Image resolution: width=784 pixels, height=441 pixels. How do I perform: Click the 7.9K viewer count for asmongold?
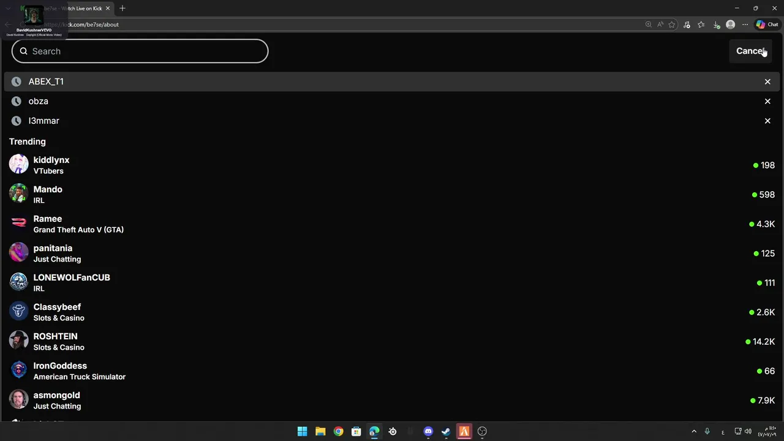pos(763,401)
